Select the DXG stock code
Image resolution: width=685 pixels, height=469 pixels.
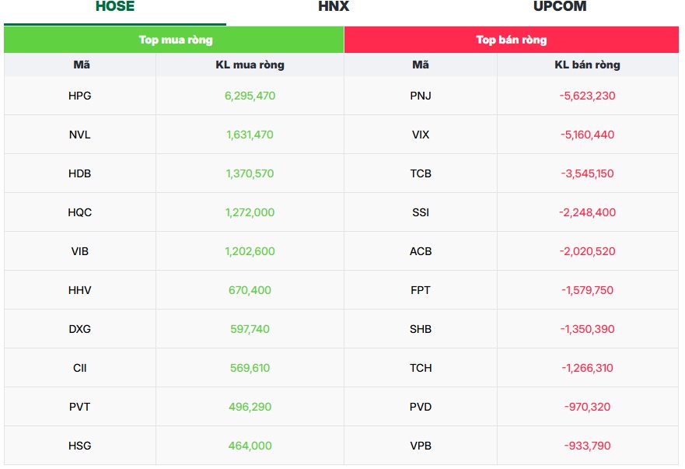[80, 329]
